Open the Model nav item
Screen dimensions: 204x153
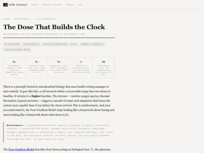point(35,5)
